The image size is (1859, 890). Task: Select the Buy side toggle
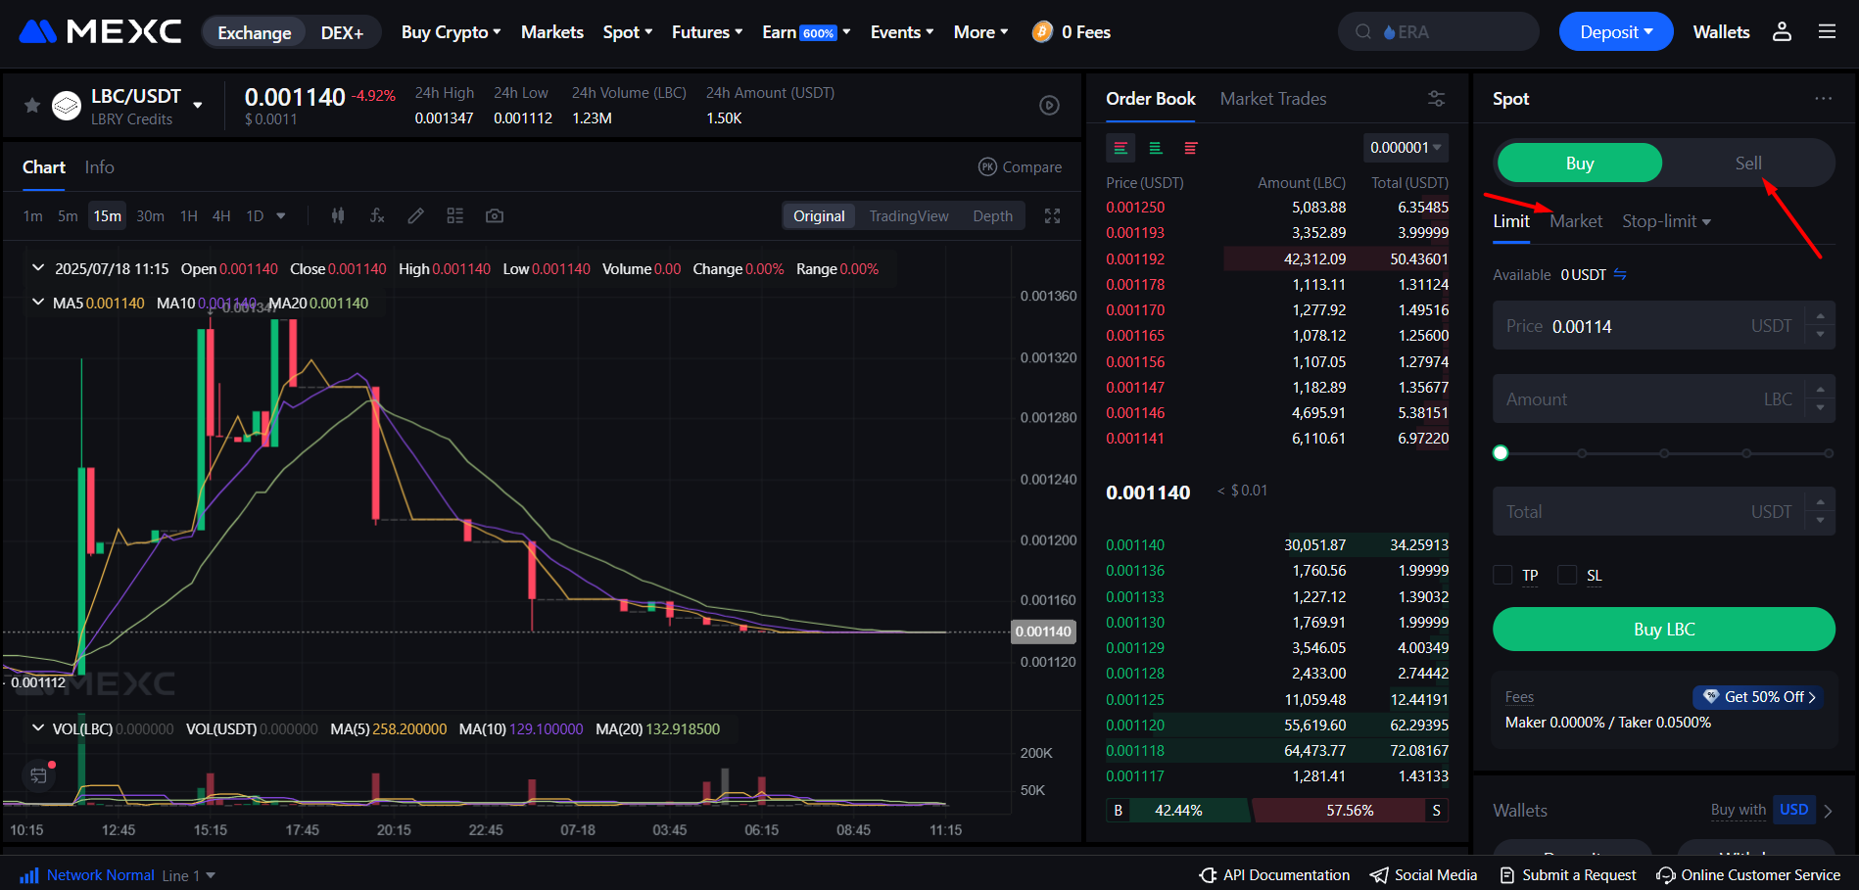pos(1580,163)
